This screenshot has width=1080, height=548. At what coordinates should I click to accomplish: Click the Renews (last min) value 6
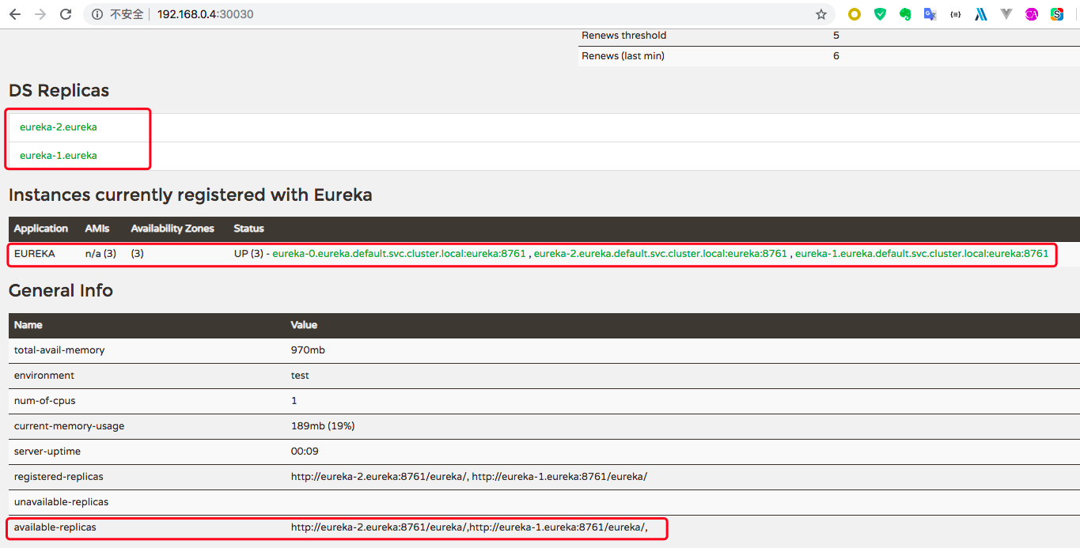[x=836, y=55]
